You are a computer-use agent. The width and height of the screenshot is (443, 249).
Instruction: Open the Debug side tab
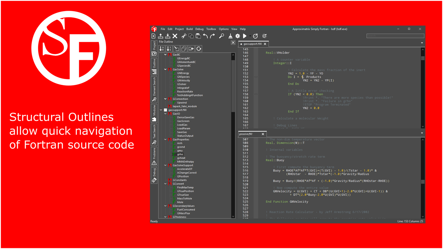pyautogui.click(x=154, y=176)
